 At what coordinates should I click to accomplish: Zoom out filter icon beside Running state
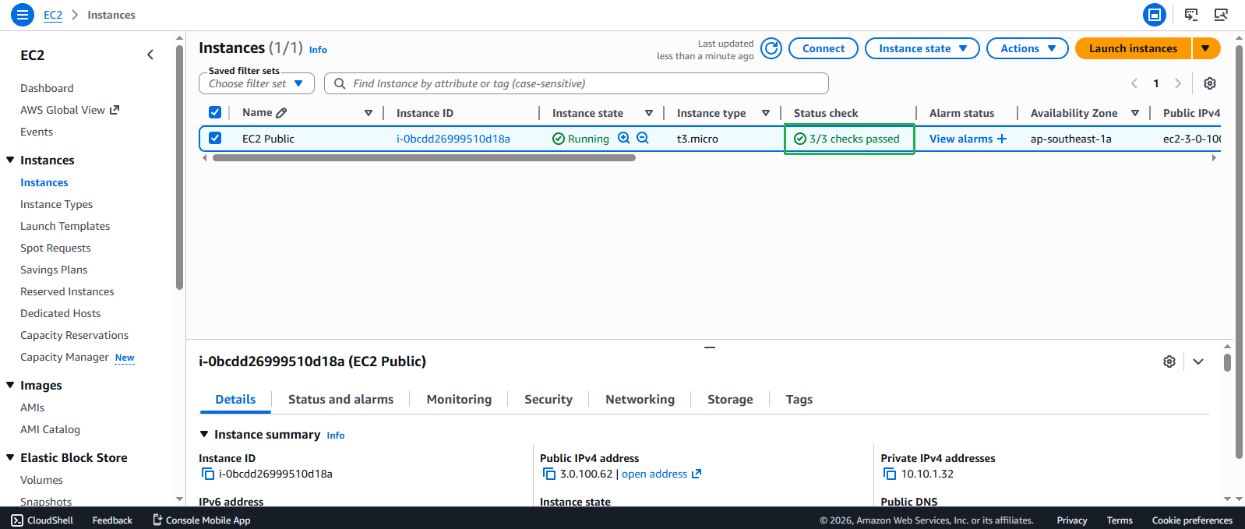643,138
